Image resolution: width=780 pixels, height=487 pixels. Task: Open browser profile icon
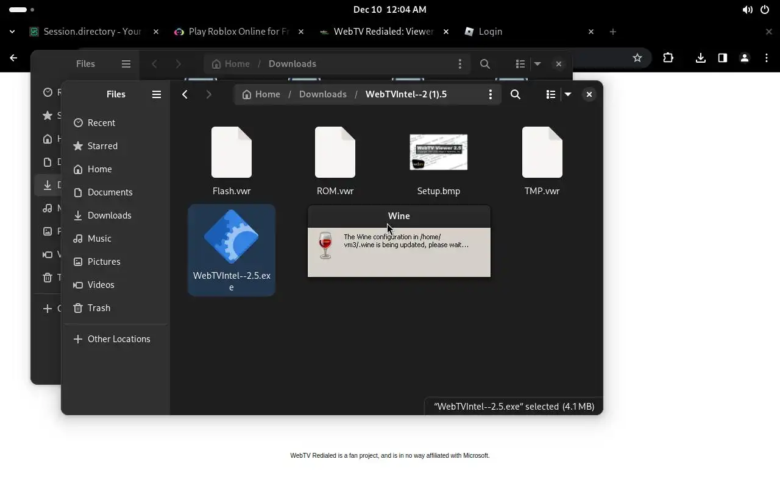point(745,58)
